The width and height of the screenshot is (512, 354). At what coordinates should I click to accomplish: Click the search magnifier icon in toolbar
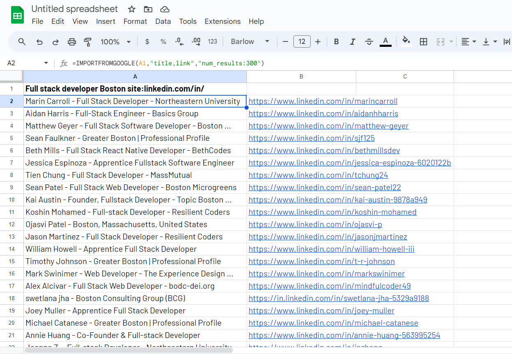pos(22,41)
